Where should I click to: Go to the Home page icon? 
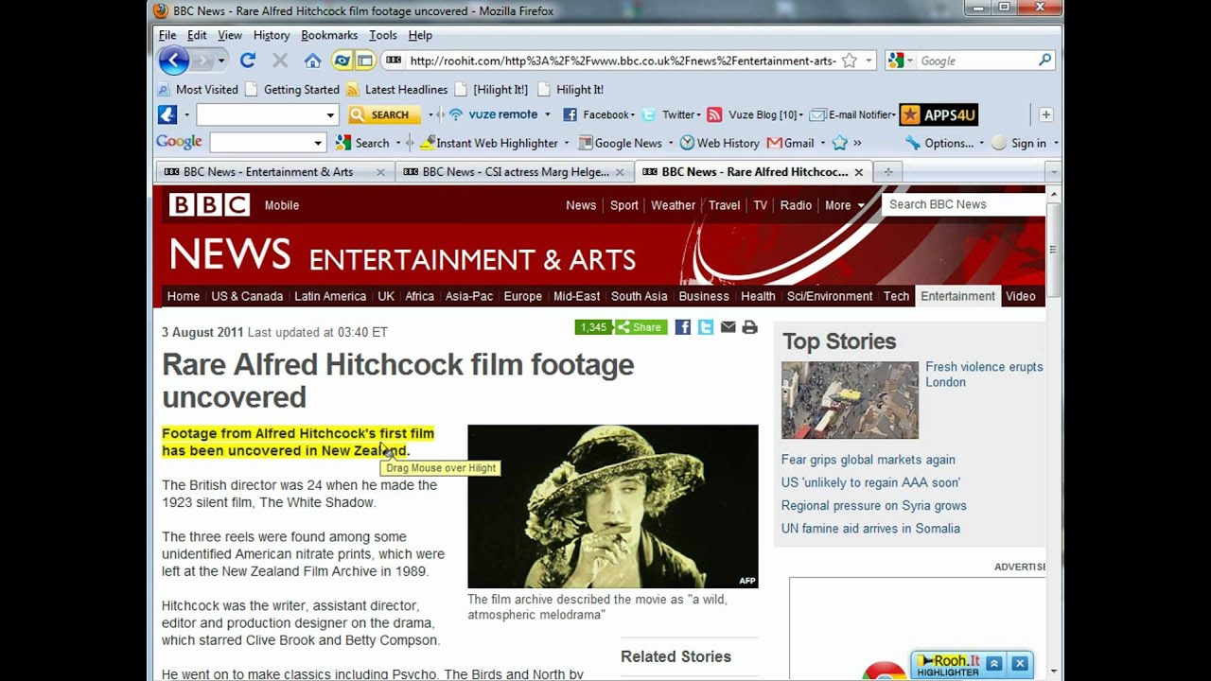click(x=312, y=61)
